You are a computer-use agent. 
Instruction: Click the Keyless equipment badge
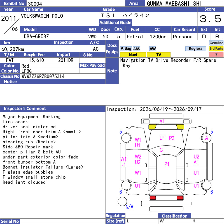click(x=195, y=49)
